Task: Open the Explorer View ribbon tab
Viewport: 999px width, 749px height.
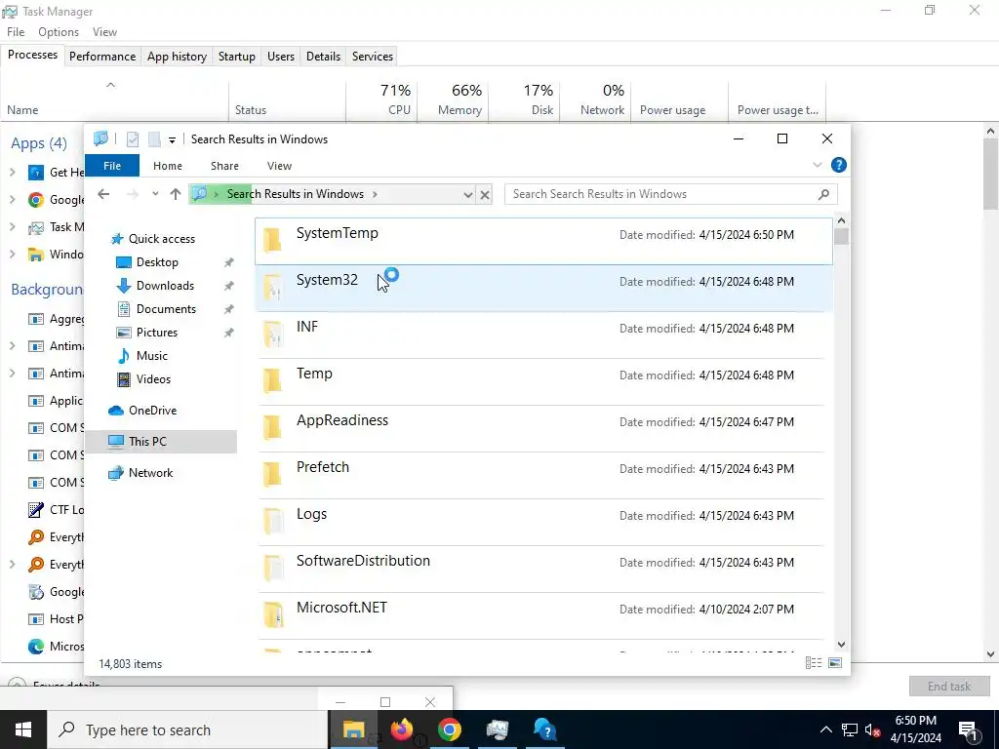Action: 279,166
